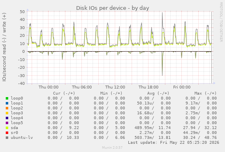Click the 'loop4' legend label
Viewport: 225px width, 152px height.
click(x=17, y=118)
